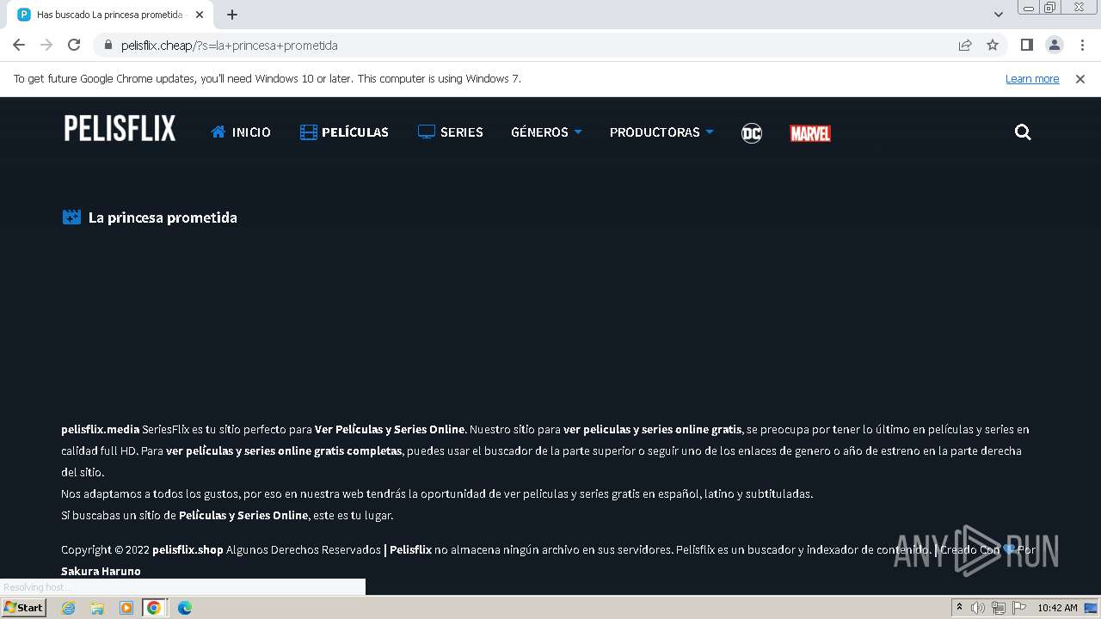This screenshot has width=1101, height=619.
Task: Click the address bar URL
Action: point(229,46)
